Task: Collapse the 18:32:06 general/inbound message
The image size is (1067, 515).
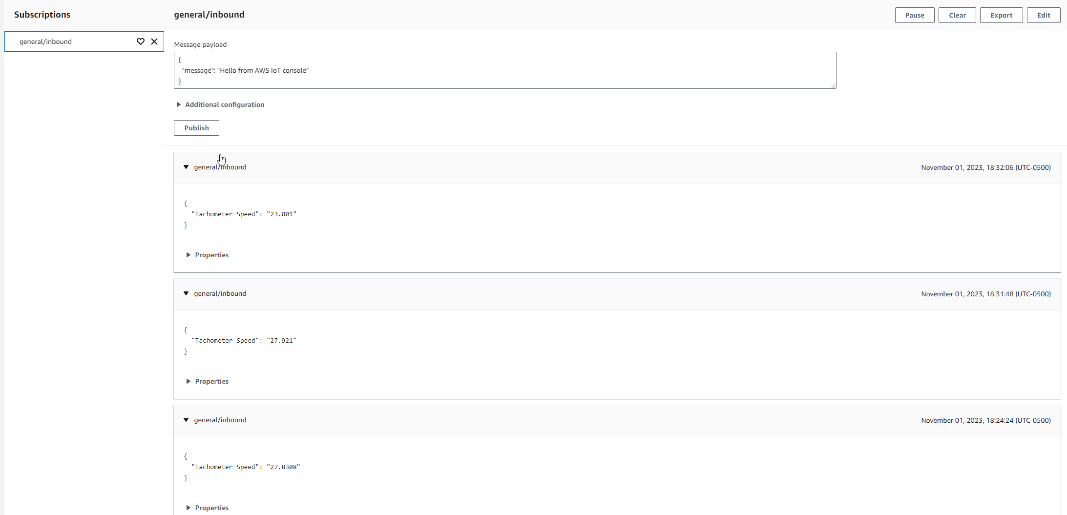Action: 186,167
